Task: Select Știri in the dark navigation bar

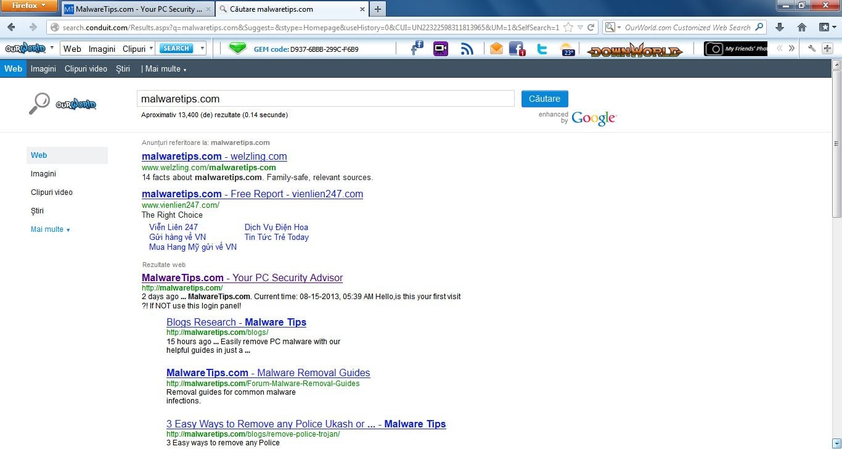Action: pos(123,69)
